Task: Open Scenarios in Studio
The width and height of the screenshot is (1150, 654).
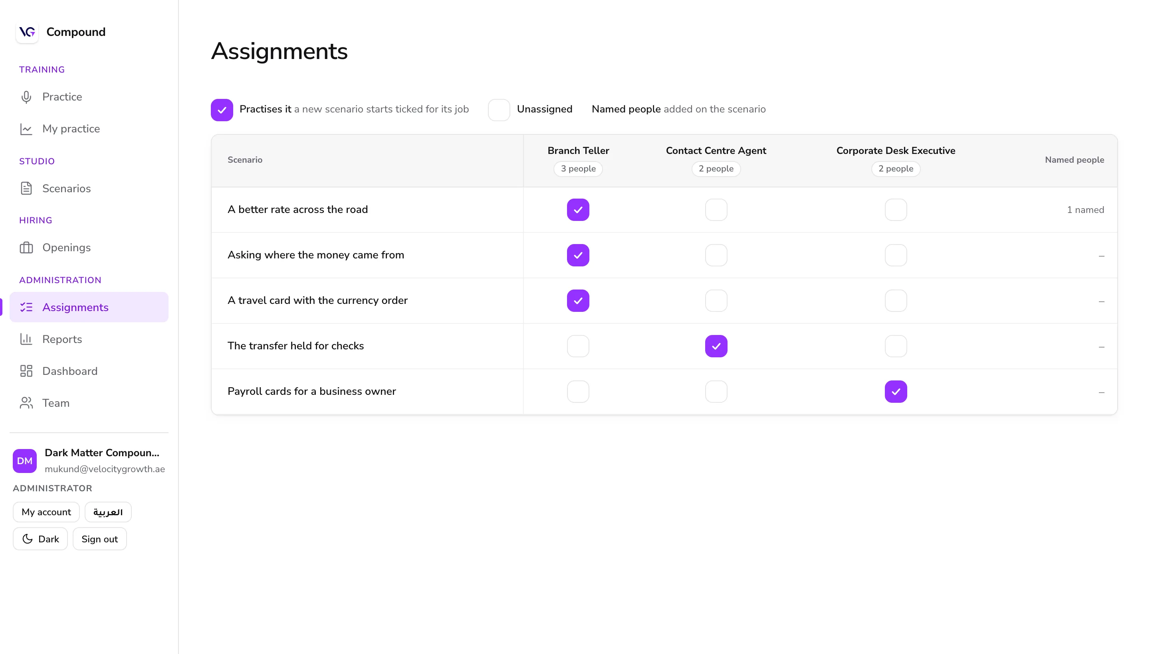Action: [x=89, y=189]
